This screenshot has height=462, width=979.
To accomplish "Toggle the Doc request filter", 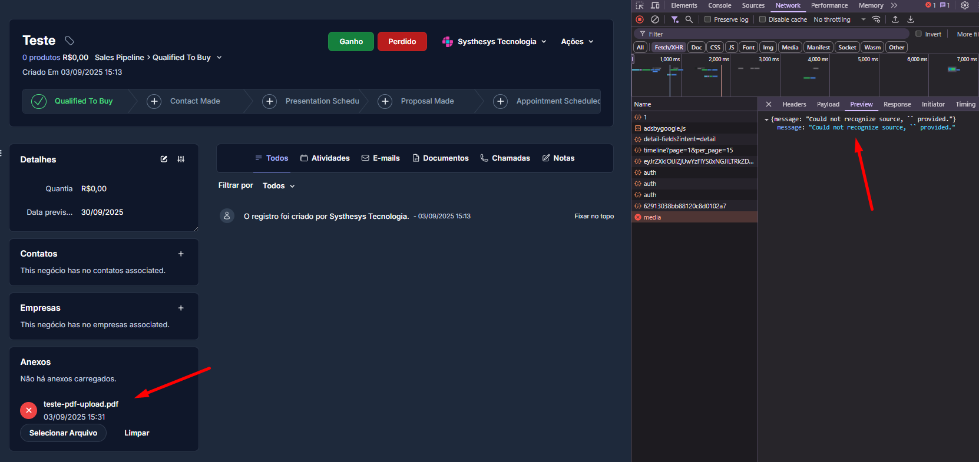I will coord(696,47).
